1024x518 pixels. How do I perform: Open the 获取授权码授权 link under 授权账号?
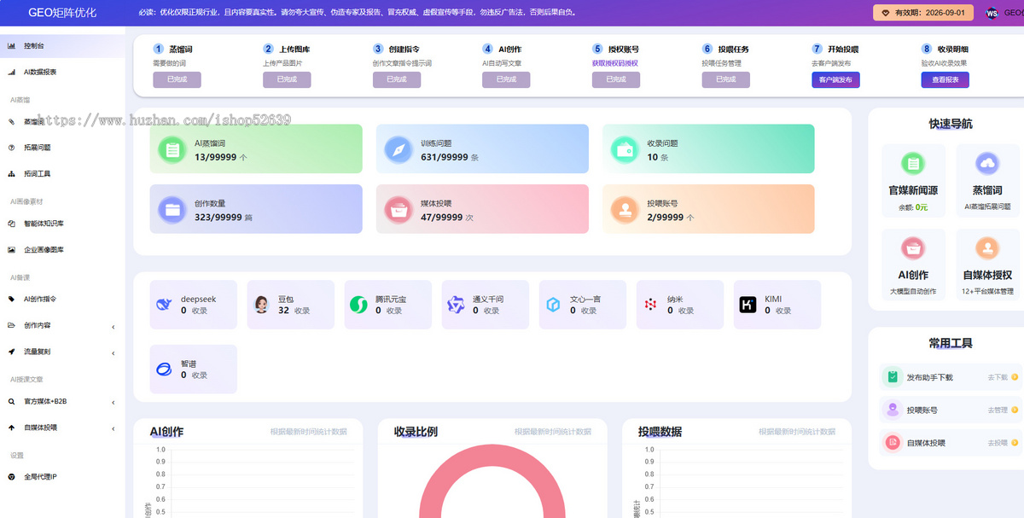(615, 63)
